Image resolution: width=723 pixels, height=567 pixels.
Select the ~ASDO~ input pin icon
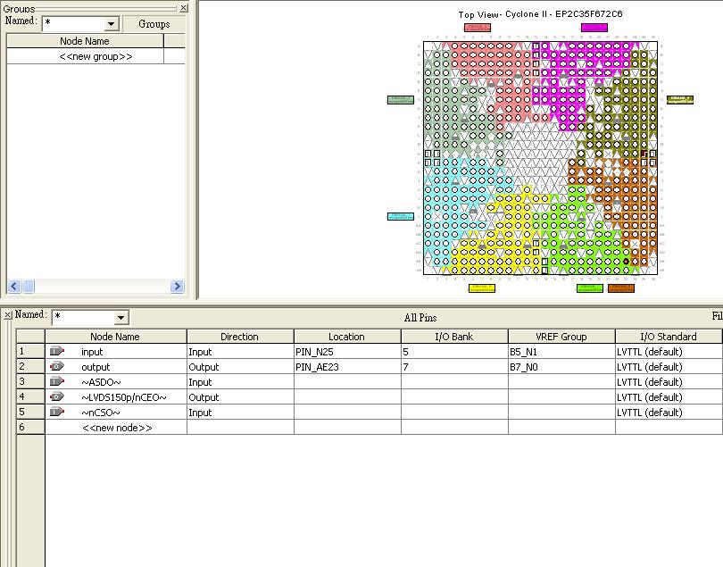(x=58, y=382)
